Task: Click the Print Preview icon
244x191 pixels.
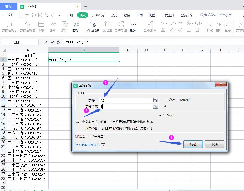Action: click(x=40, y=15)
